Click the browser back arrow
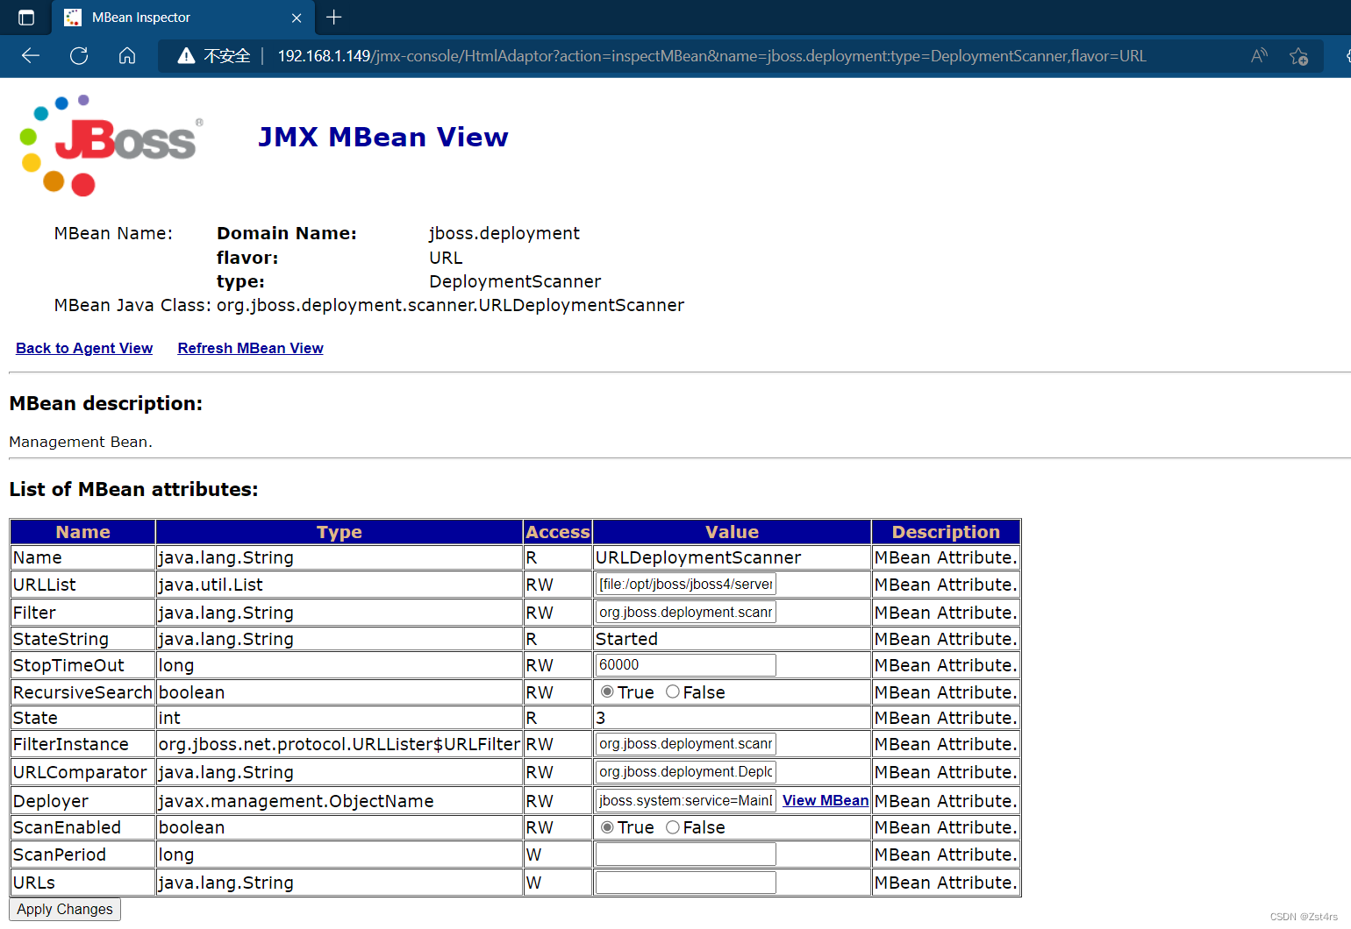 [x=31, y=56]
